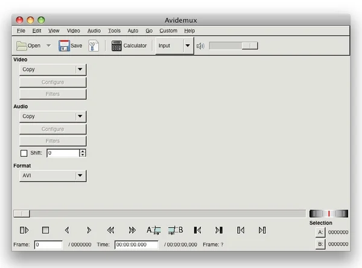Adjust the audio volume slider

[x=233, y=45]
